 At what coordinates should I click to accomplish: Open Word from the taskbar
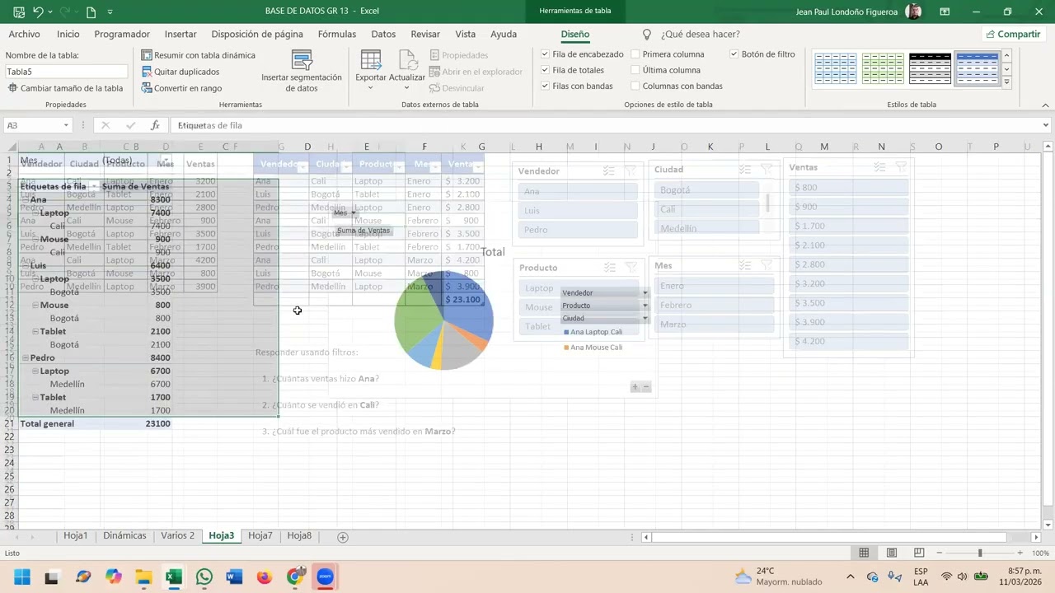point(234,577)
